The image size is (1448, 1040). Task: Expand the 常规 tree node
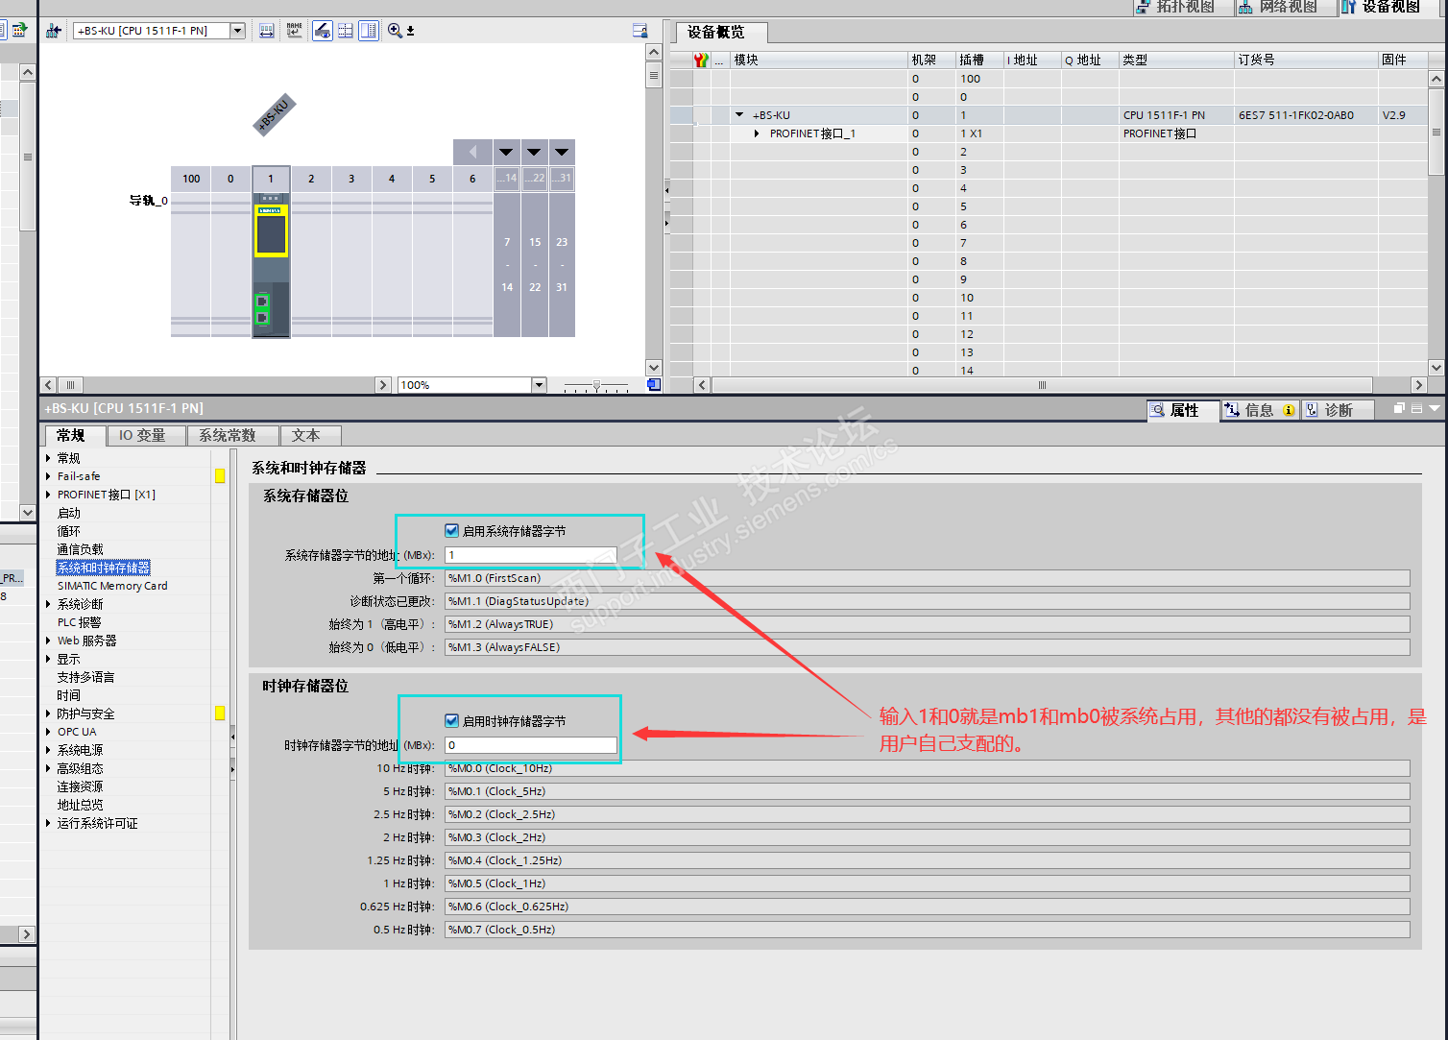[x=48, y=458]
